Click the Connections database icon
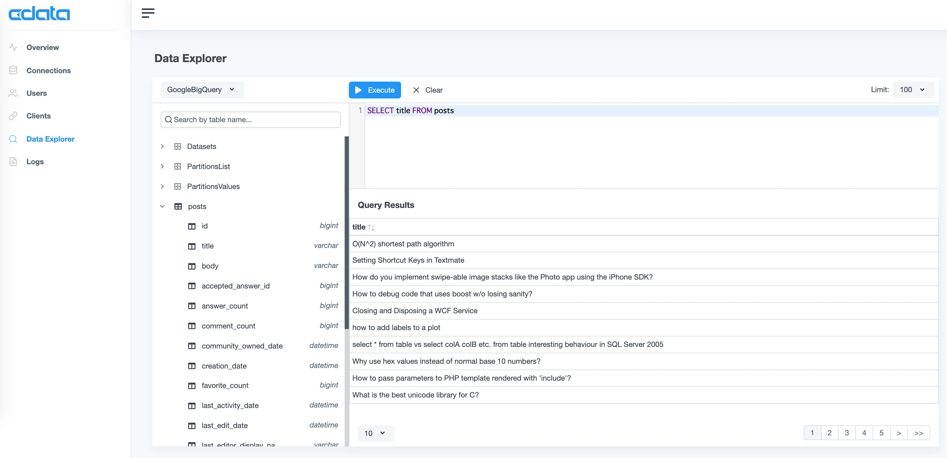 13,70
